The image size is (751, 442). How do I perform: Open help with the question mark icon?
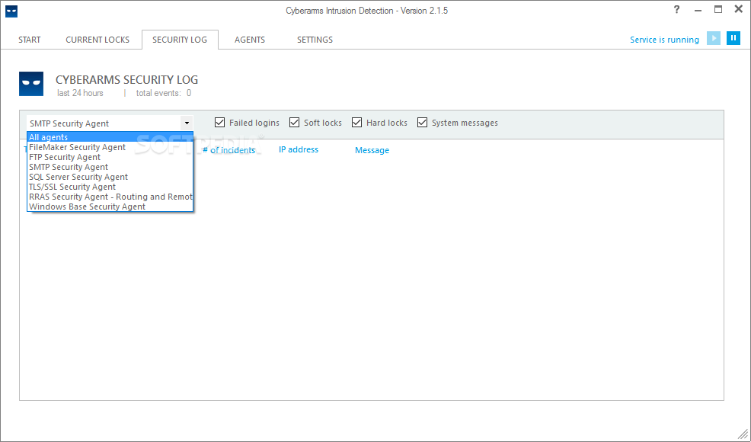[676, 10]
